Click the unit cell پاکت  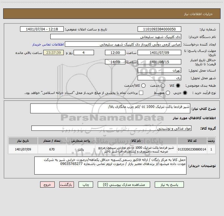81,149
